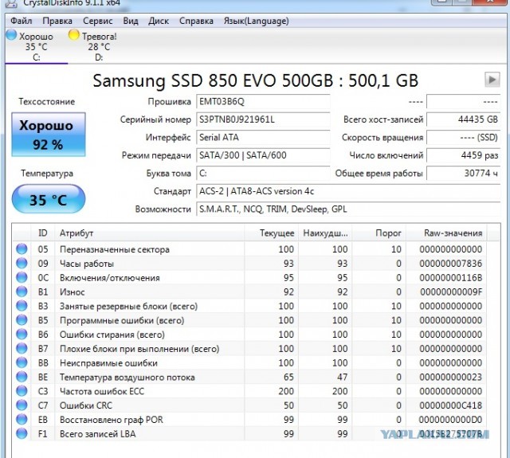The height and width of the screenshot is (458, 510).
Task: Click status orb for attribute B7
Action: click(22, 348)
